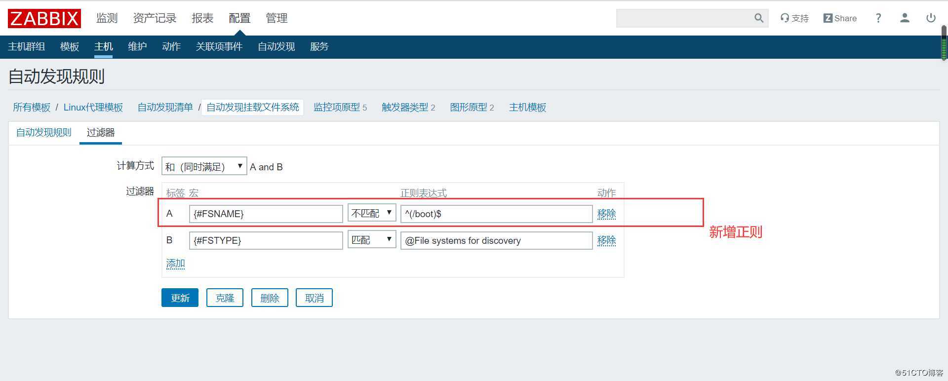The width and height of the screenshot is (948, 381).
Task: Click the ZABBIX logo
Action: pos(44,18)
